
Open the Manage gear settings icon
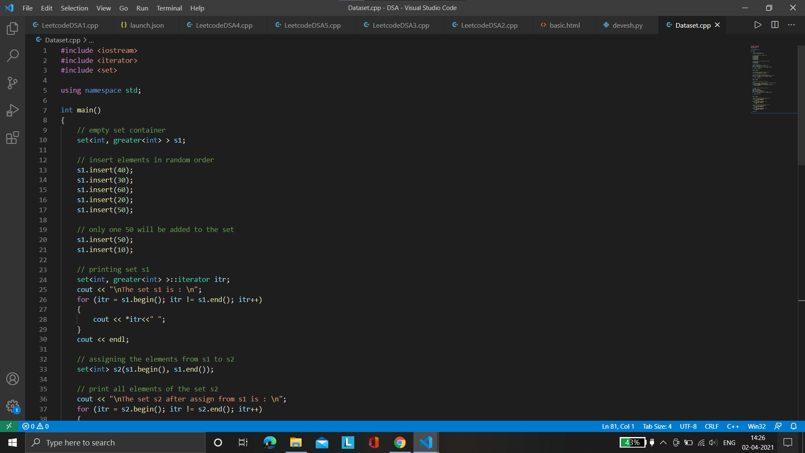[13, 406]
